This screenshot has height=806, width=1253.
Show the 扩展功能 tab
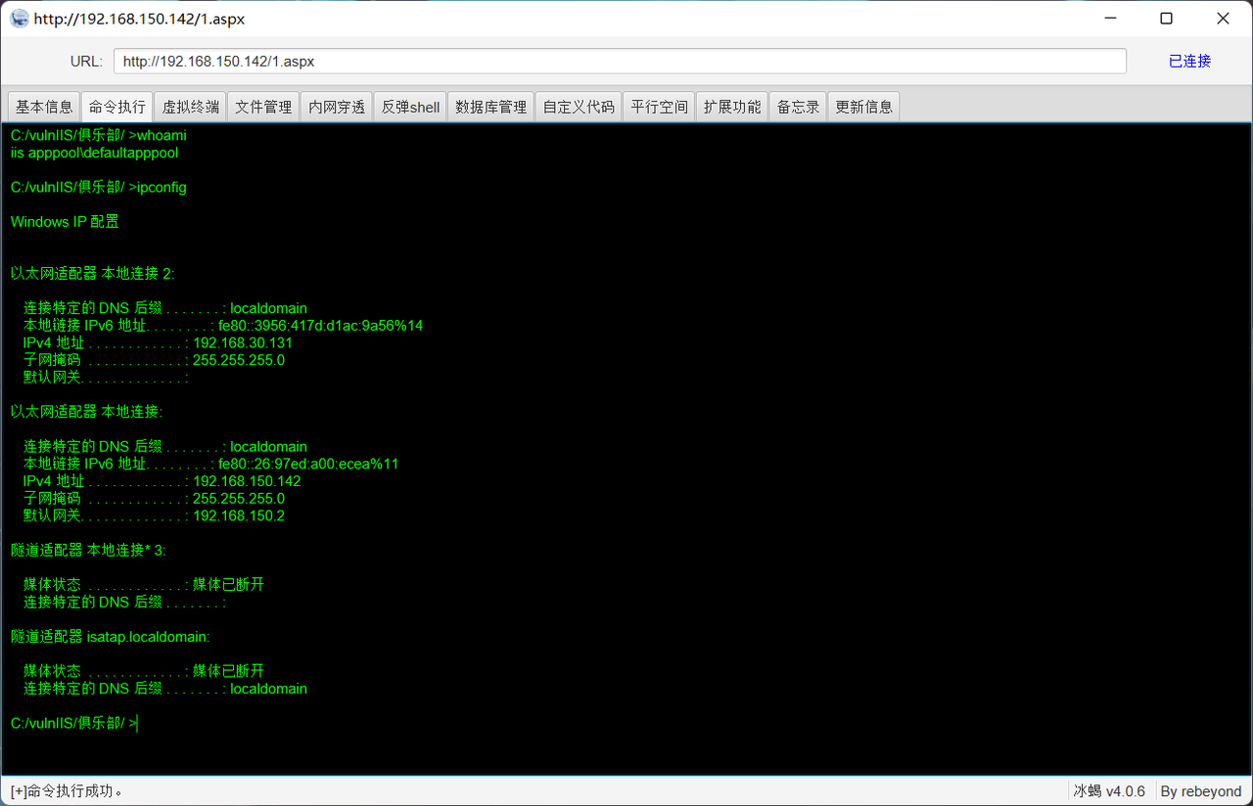tap(732, 107)
